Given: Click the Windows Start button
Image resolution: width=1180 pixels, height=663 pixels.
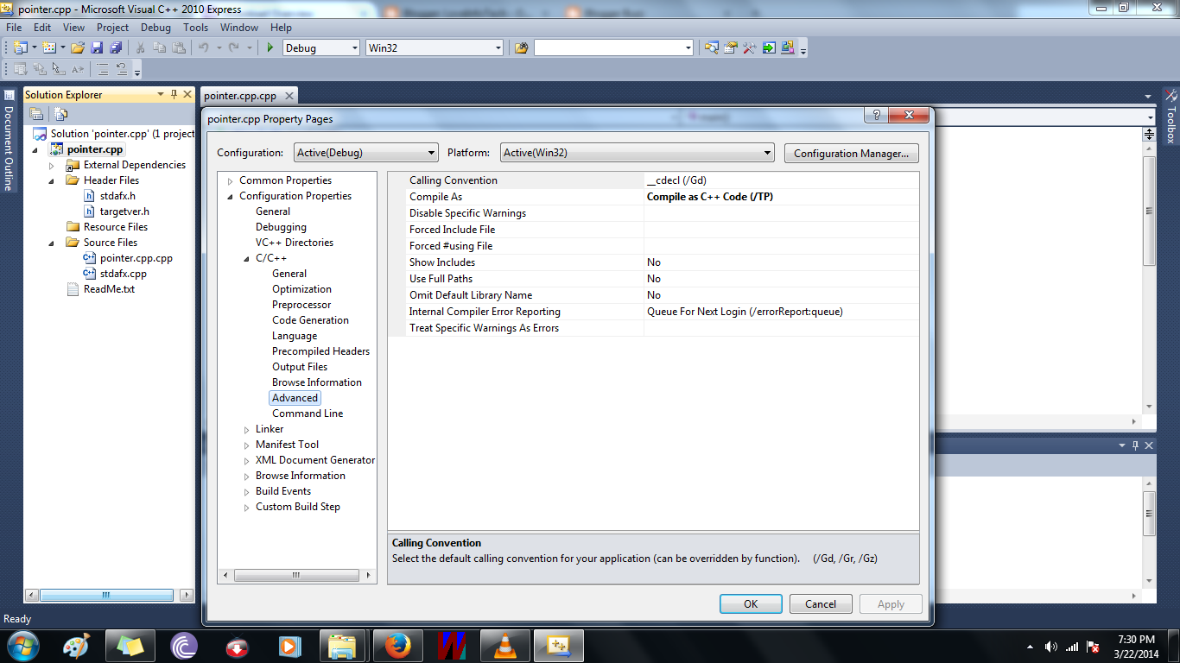Looking at the screenshot, I should click(x=22, y=646).
